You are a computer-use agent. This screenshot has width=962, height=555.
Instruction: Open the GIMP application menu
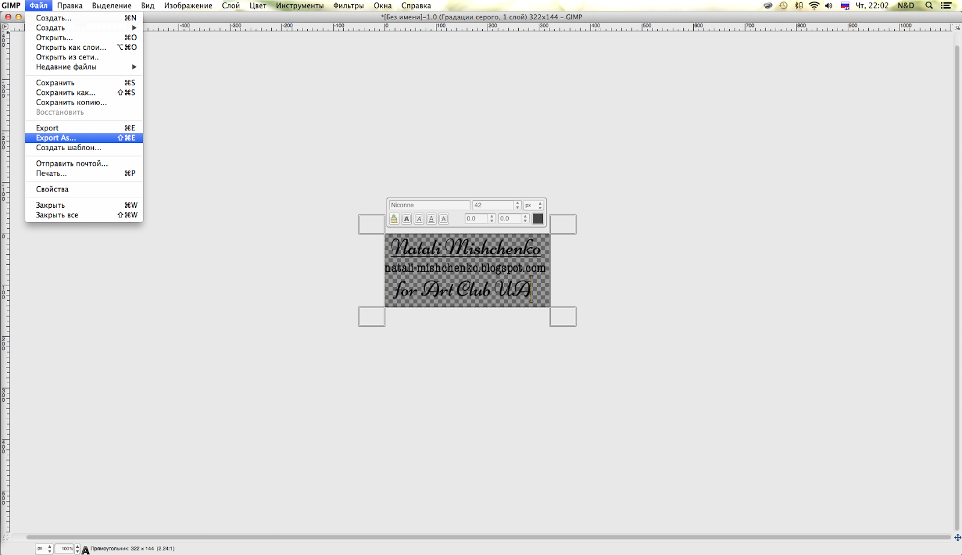[11, 5]
